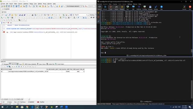Click the BLOCK_SIZE column header in data grid
The height and width of the screenshot is (109, 193).
(66, 69)
